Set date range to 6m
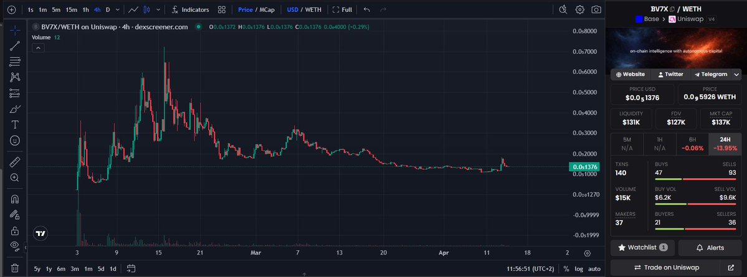The image size is (747, 277). [61, 269]
